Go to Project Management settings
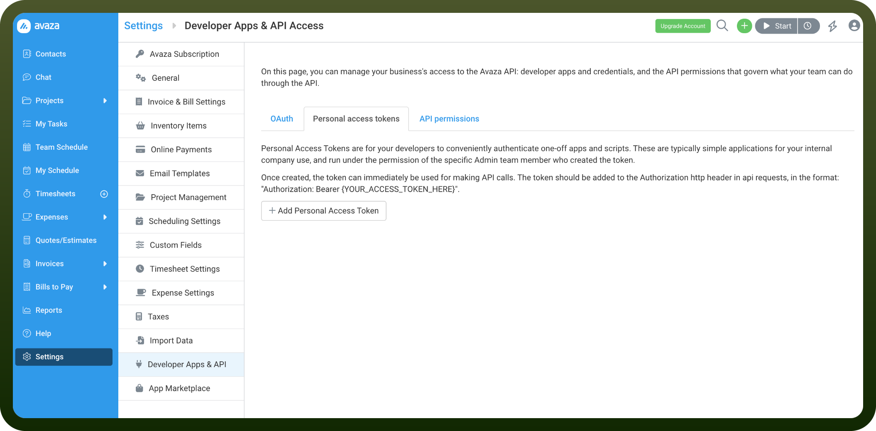Screen dimensions: 876x431 pos(181,197)
